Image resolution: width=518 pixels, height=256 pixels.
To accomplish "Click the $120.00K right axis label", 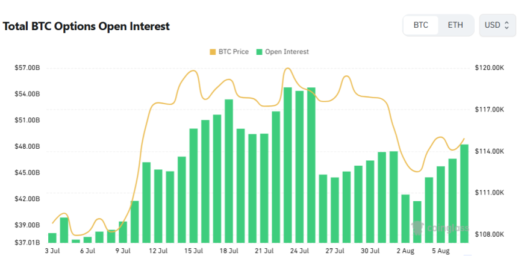I will (x=489, y=68).
